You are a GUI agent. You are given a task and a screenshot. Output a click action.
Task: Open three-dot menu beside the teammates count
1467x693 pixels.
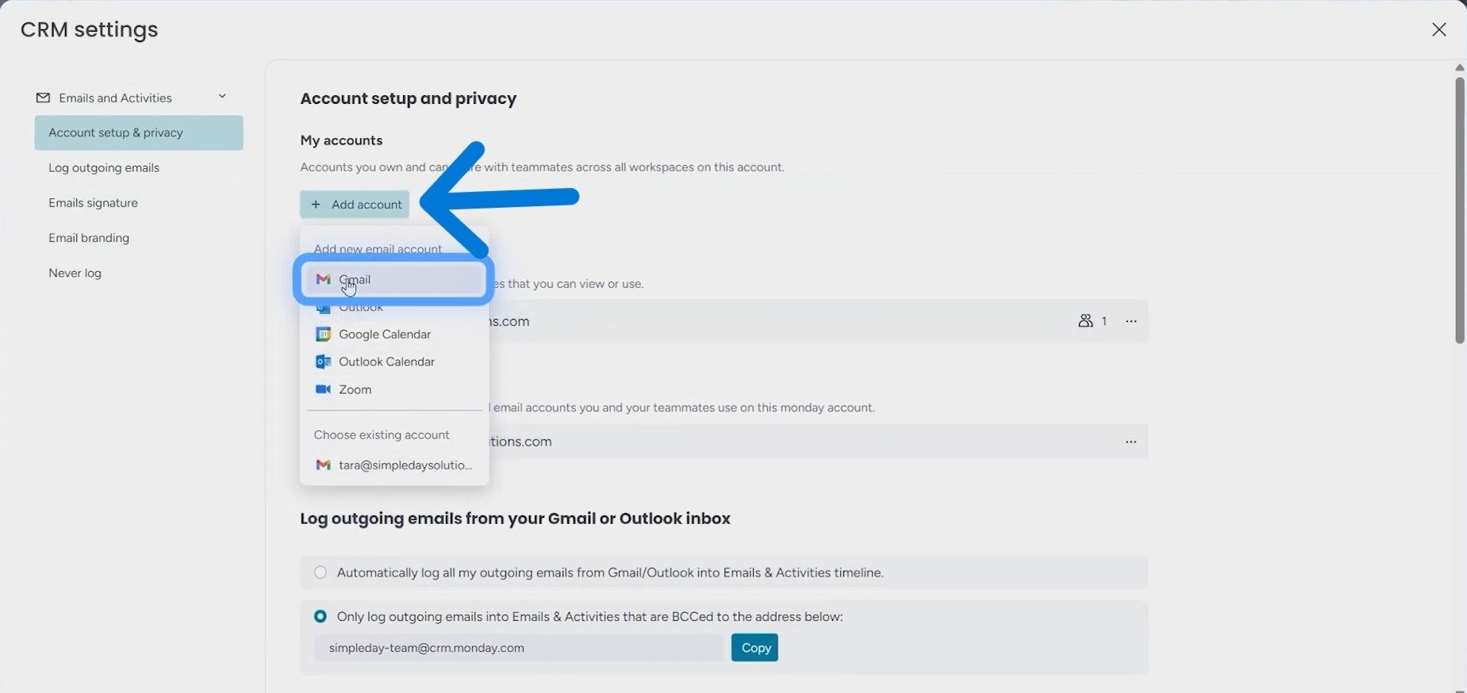coord(1131,321)
